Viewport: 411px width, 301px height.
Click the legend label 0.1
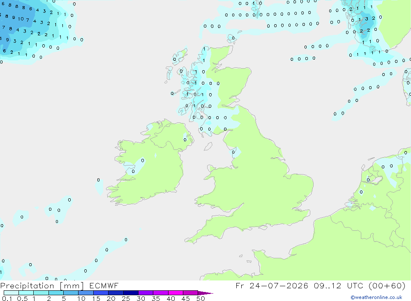click(x=7, y=299)
